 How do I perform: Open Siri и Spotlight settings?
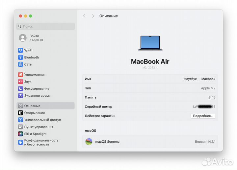click(45, 134)
